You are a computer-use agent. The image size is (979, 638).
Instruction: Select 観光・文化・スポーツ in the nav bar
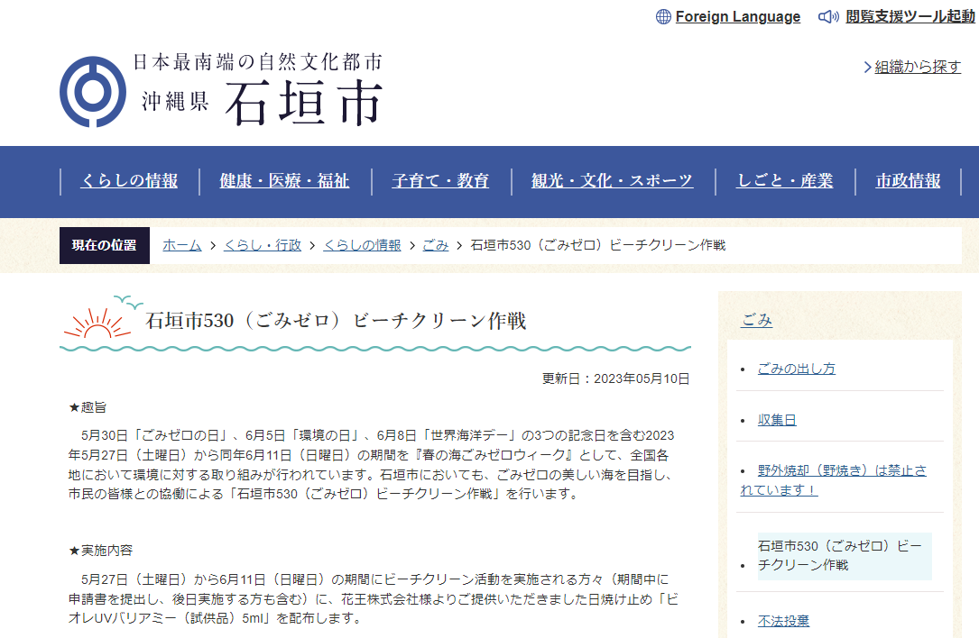[x=612, y=181]
